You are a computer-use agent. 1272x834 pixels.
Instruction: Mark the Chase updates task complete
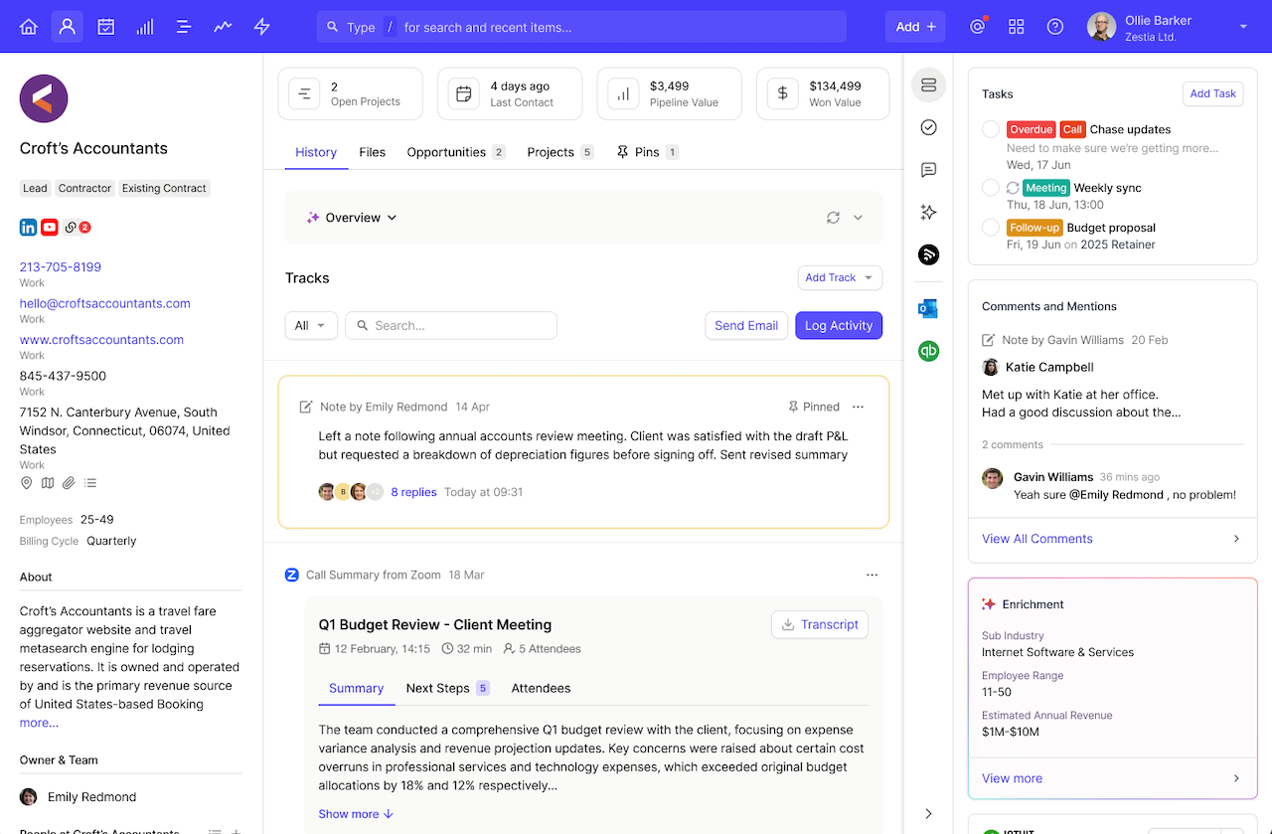coord(991,129)
